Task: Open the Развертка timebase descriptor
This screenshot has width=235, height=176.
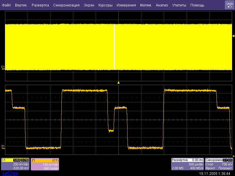Action: tap(187, 164)
